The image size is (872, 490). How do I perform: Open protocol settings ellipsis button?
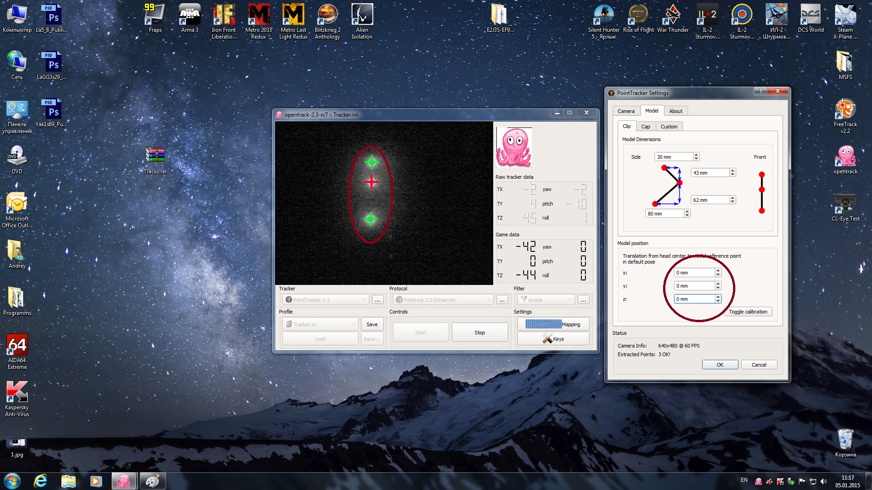point(502,300)
